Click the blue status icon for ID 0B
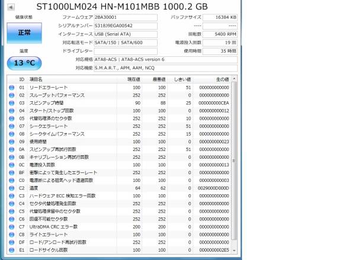Viewport: 355px width, 260px height. click(11, 158)
